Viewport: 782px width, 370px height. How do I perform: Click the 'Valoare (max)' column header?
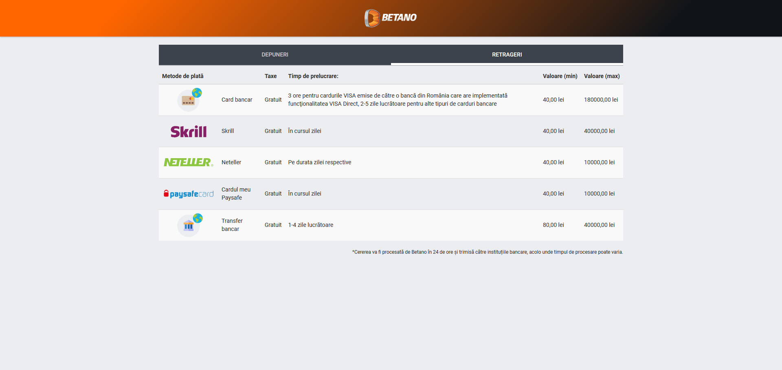602,76
